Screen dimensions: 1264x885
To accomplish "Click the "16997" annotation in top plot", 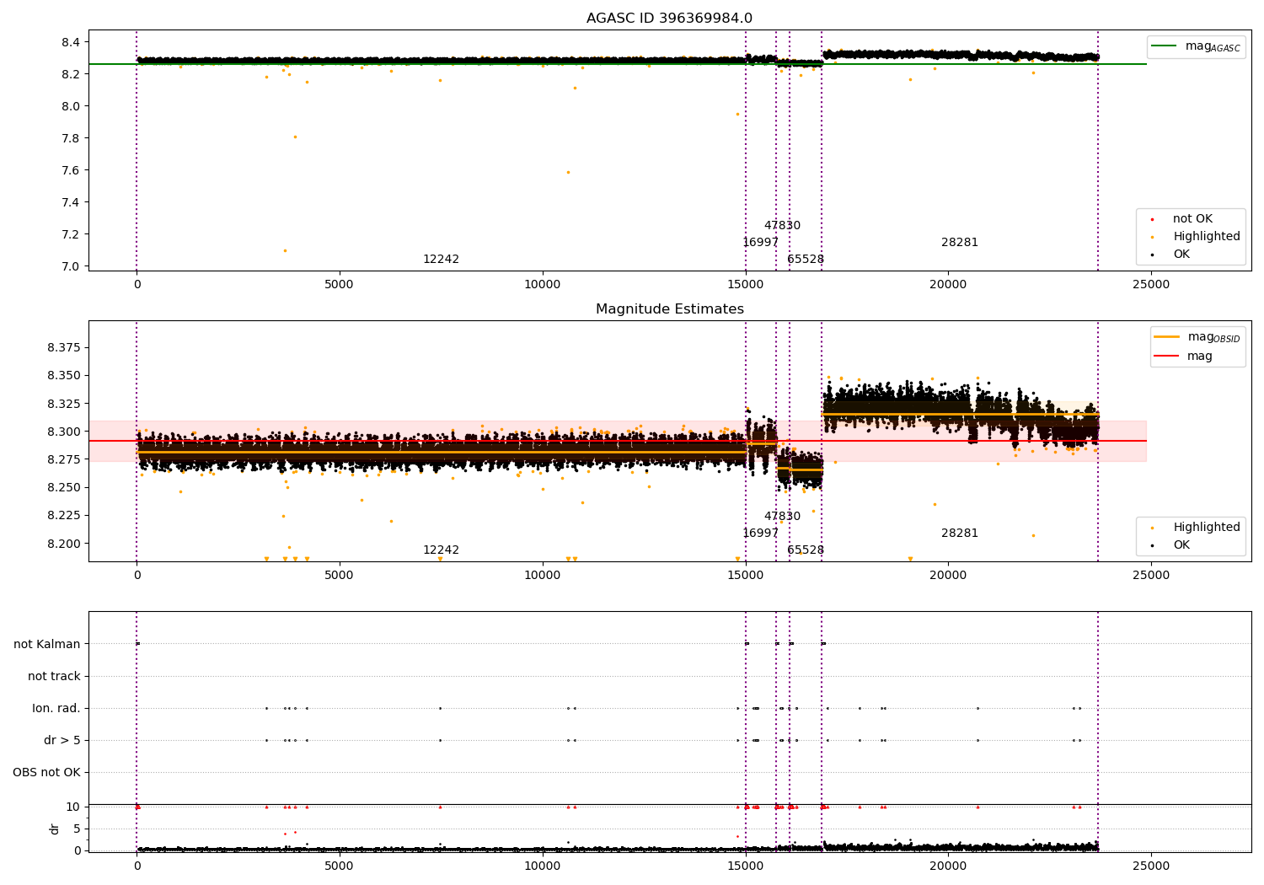I will click(x=760, y=243).
